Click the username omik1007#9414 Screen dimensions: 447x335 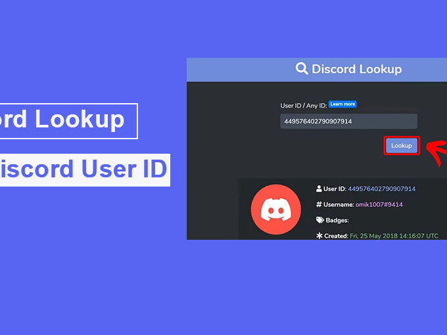click(x=379, y=204)
